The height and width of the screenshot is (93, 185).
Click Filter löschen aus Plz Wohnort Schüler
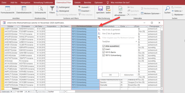pyautogui.click(x=118, y=38)
